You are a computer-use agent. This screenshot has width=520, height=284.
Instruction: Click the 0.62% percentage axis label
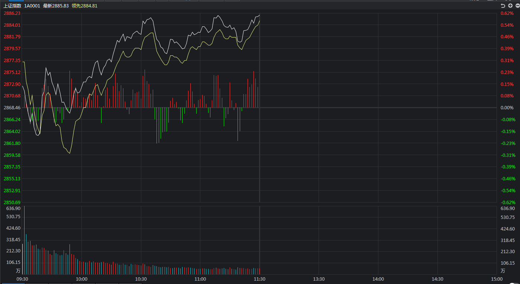click(507, 13)
